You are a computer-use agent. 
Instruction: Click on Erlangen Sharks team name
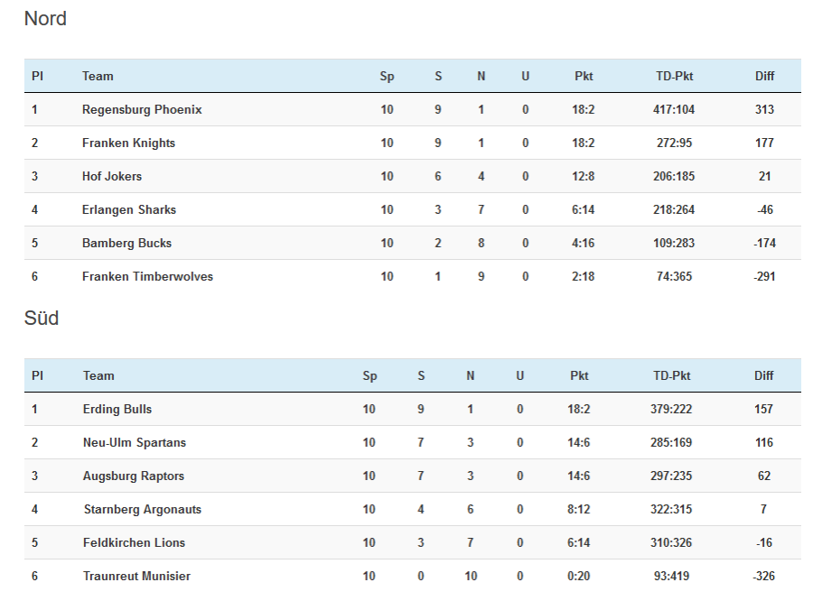point(129,210)
